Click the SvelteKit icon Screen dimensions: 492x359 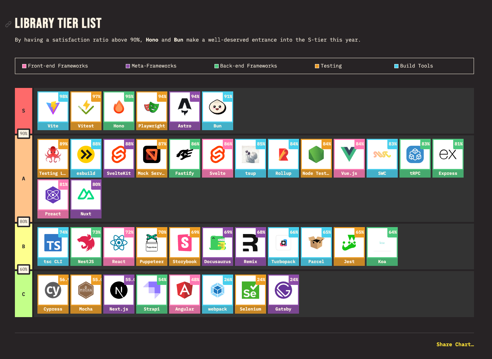click(118, 155)
